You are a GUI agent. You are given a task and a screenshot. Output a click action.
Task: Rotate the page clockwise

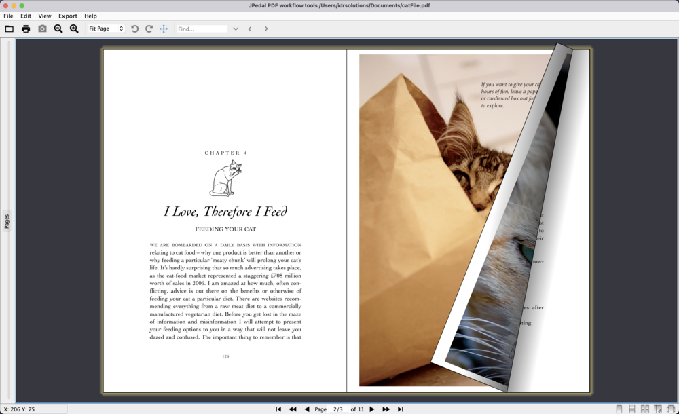click(x=149, y=29)
